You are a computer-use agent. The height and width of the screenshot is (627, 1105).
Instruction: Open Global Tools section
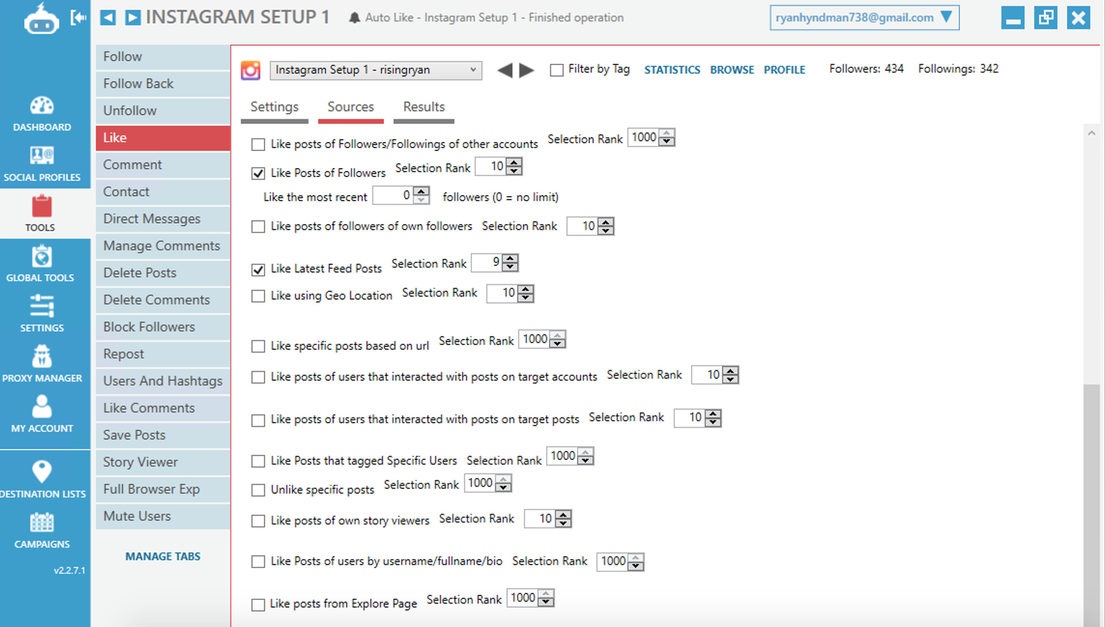[41, 264]
